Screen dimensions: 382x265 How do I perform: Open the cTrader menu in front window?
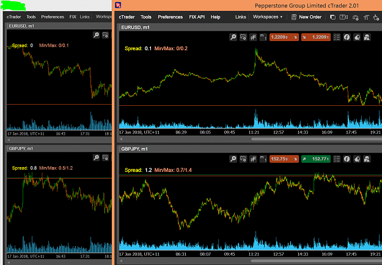point(127,17)
